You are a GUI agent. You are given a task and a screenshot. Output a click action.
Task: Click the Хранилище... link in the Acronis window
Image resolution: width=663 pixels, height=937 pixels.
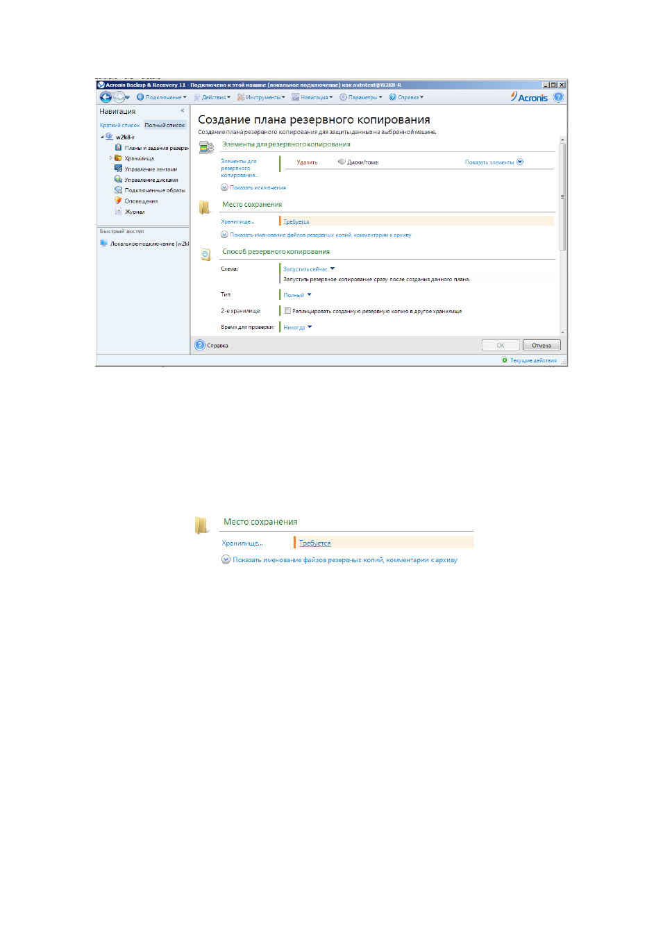(x=237, y=221)
